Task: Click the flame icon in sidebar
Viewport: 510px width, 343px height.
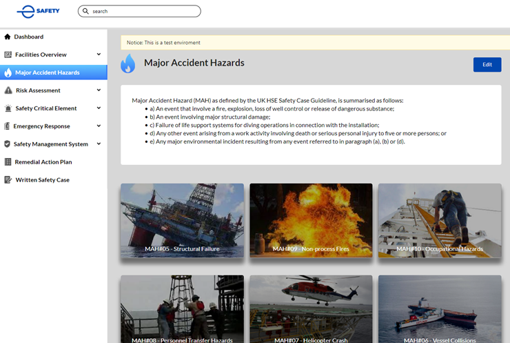Action: point(8,72)
